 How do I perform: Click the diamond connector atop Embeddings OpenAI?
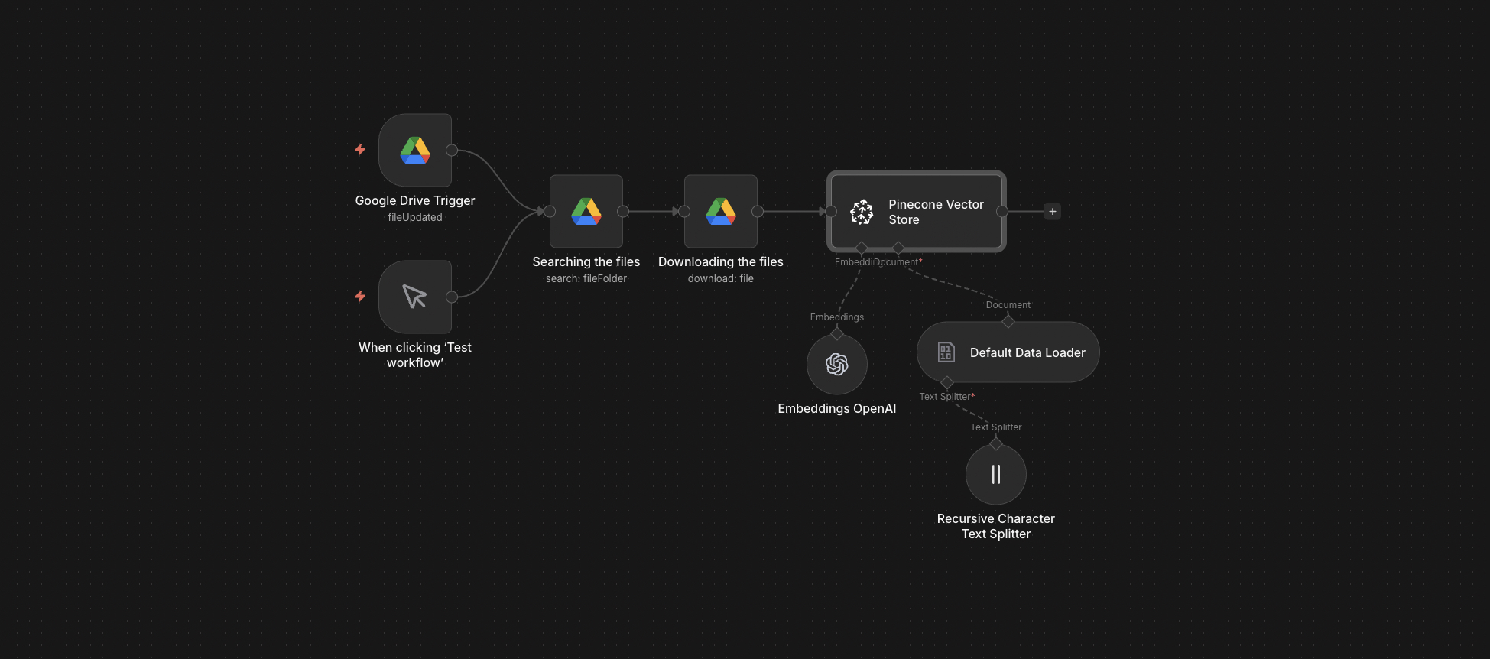click(837, 334)
